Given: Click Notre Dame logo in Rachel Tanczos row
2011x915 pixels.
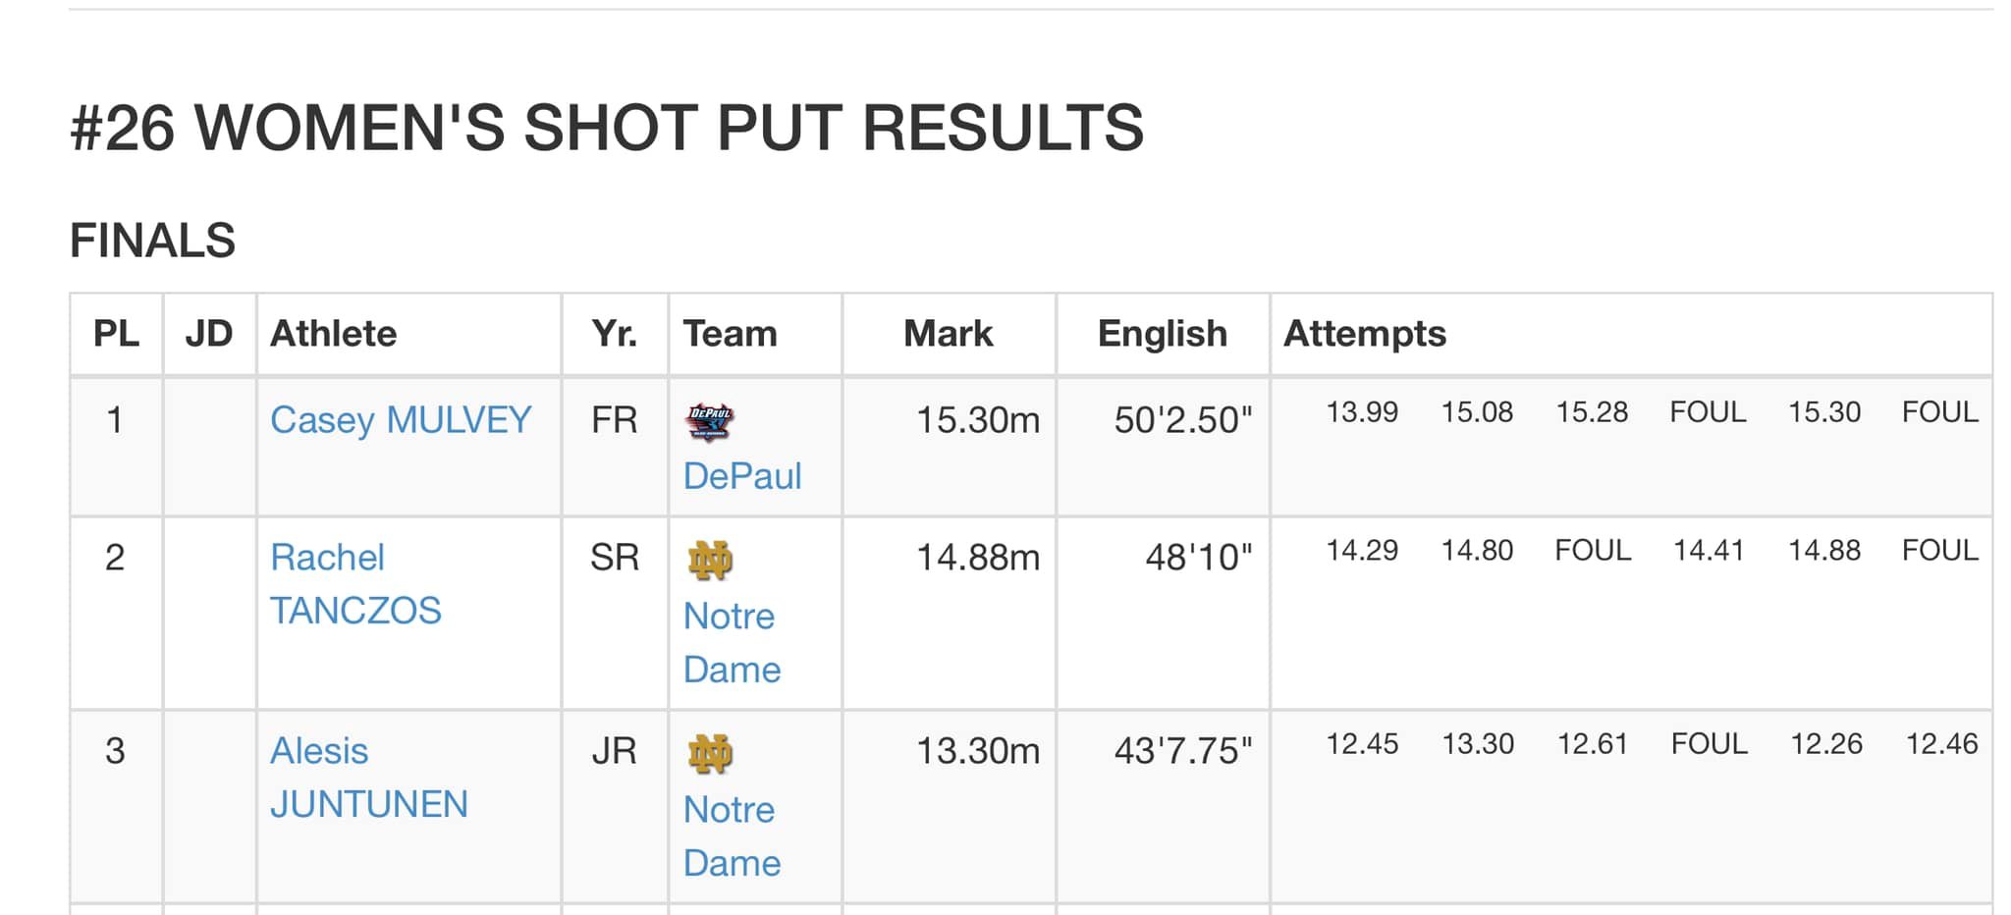Looking at the screenshot, I should [x=709, y=560].
